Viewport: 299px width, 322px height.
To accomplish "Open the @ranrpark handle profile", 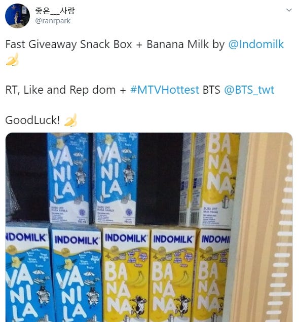I will [53, 21].
